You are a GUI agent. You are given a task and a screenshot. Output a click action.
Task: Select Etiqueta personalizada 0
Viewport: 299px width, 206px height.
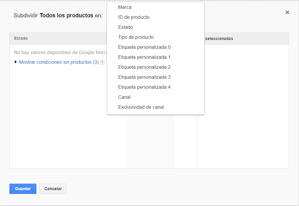coord(156,47)
